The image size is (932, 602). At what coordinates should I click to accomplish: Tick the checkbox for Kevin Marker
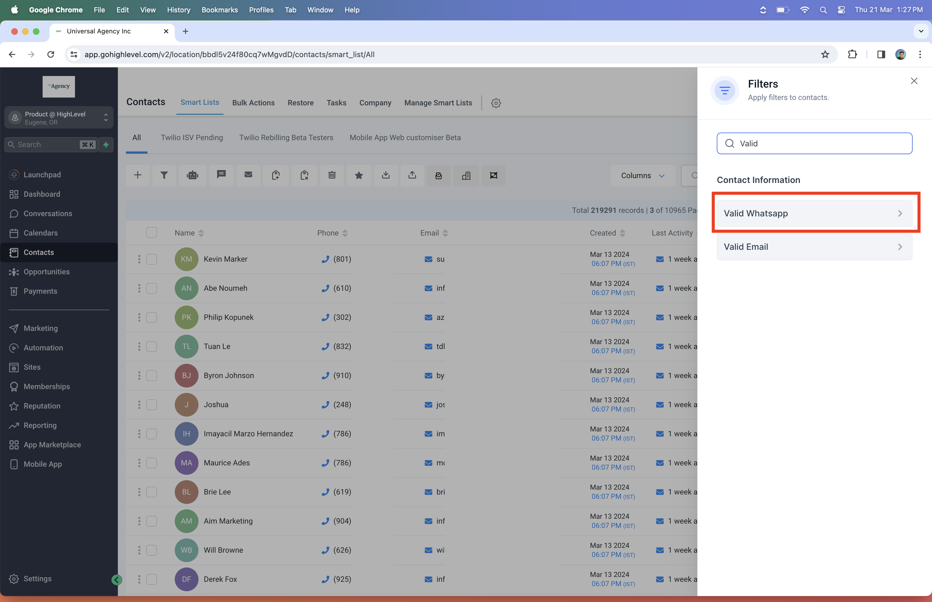[x=151, y=259]
